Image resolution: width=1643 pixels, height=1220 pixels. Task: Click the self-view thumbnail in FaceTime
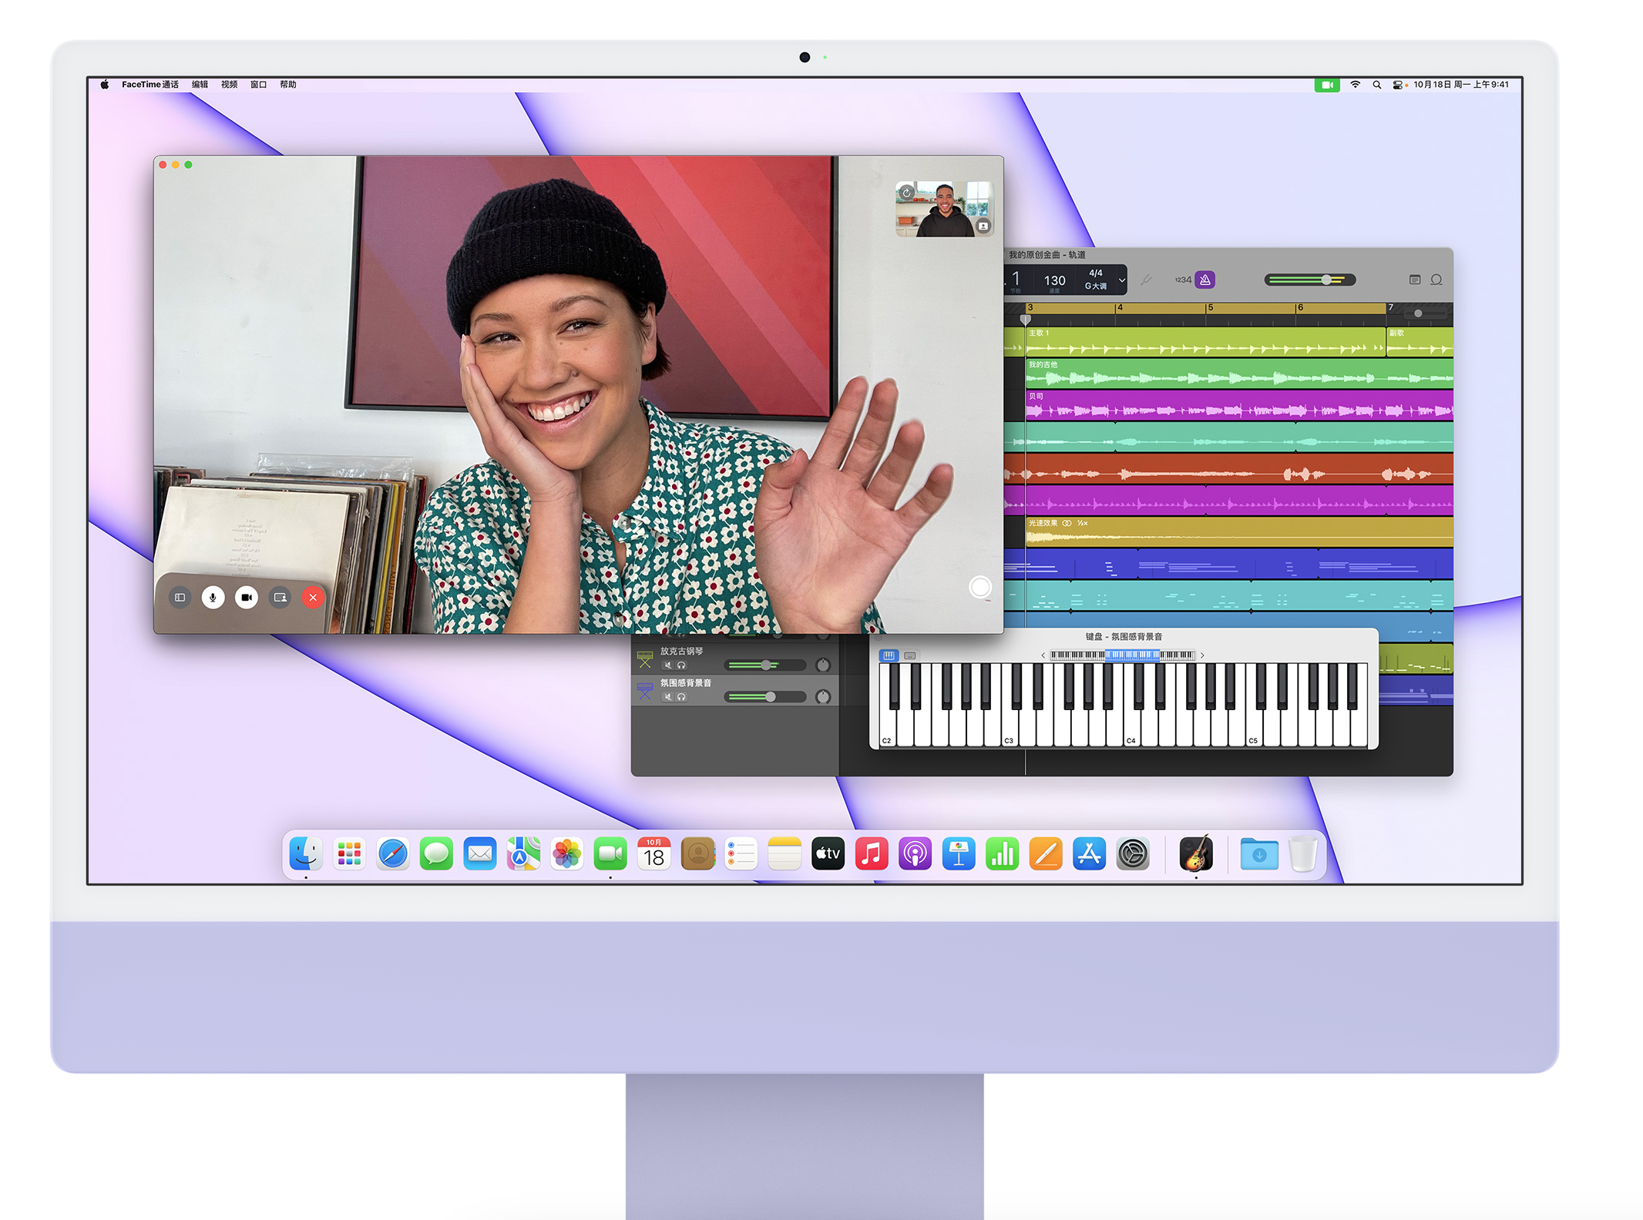(x=943, y=209)
